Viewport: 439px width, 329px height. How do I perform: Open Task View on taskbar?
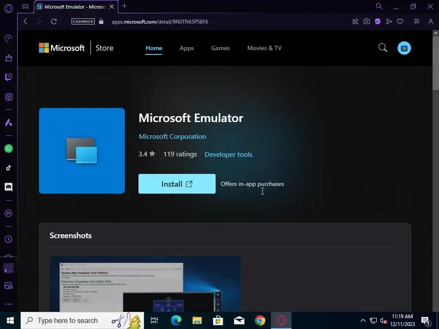154,320
